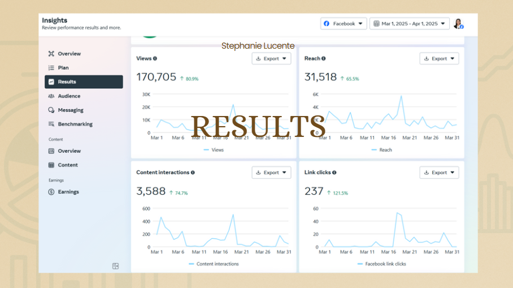Open the Mar 1 – Apr 1, 2025 date range dropdown
The height and width of the screenshot is (288, 513).
[410, 24]
